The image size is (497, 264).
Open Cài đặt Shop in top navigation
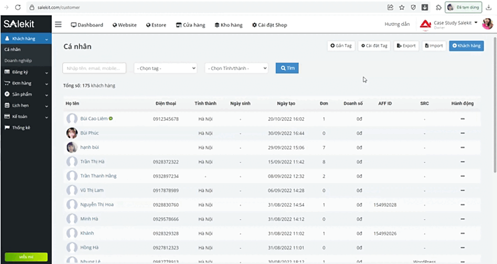[269, 25]
